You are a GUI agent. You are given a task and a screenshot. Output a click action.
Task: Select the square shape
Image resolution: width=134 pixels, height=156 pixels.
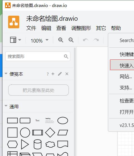[13, 133]
